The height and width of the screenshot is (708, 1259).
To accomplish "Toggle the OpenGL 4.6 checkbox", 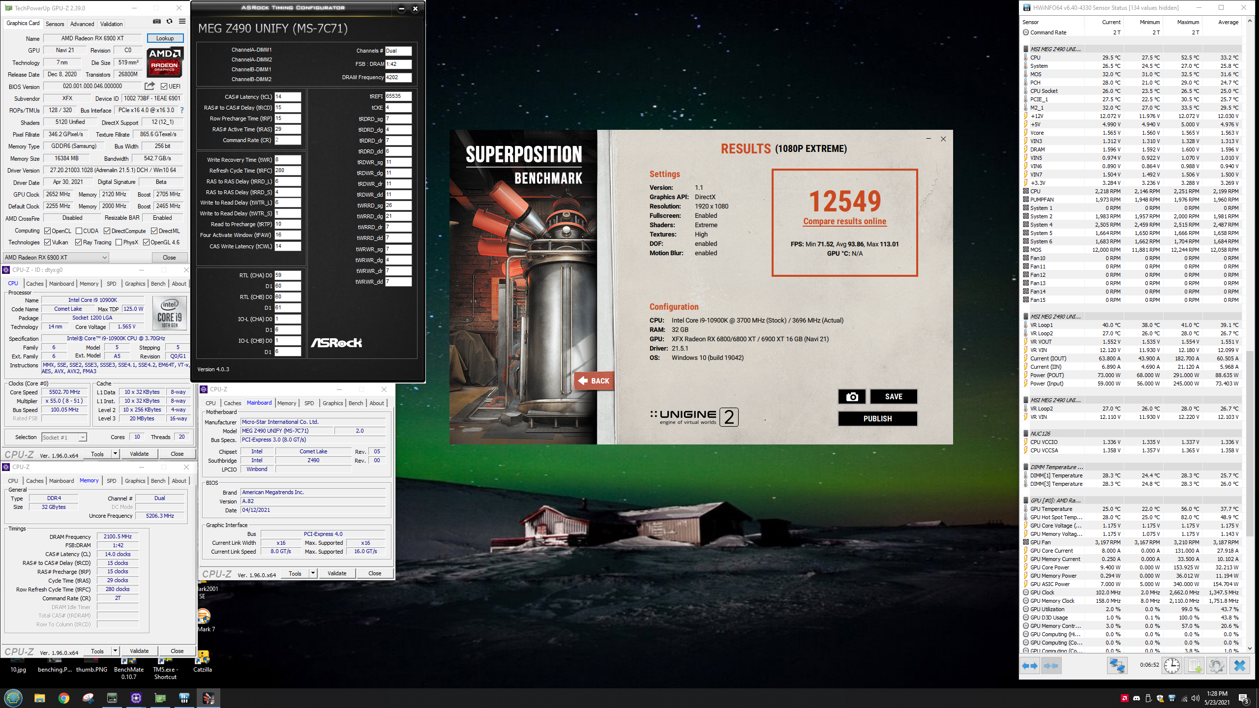I will tap(146, 242).
